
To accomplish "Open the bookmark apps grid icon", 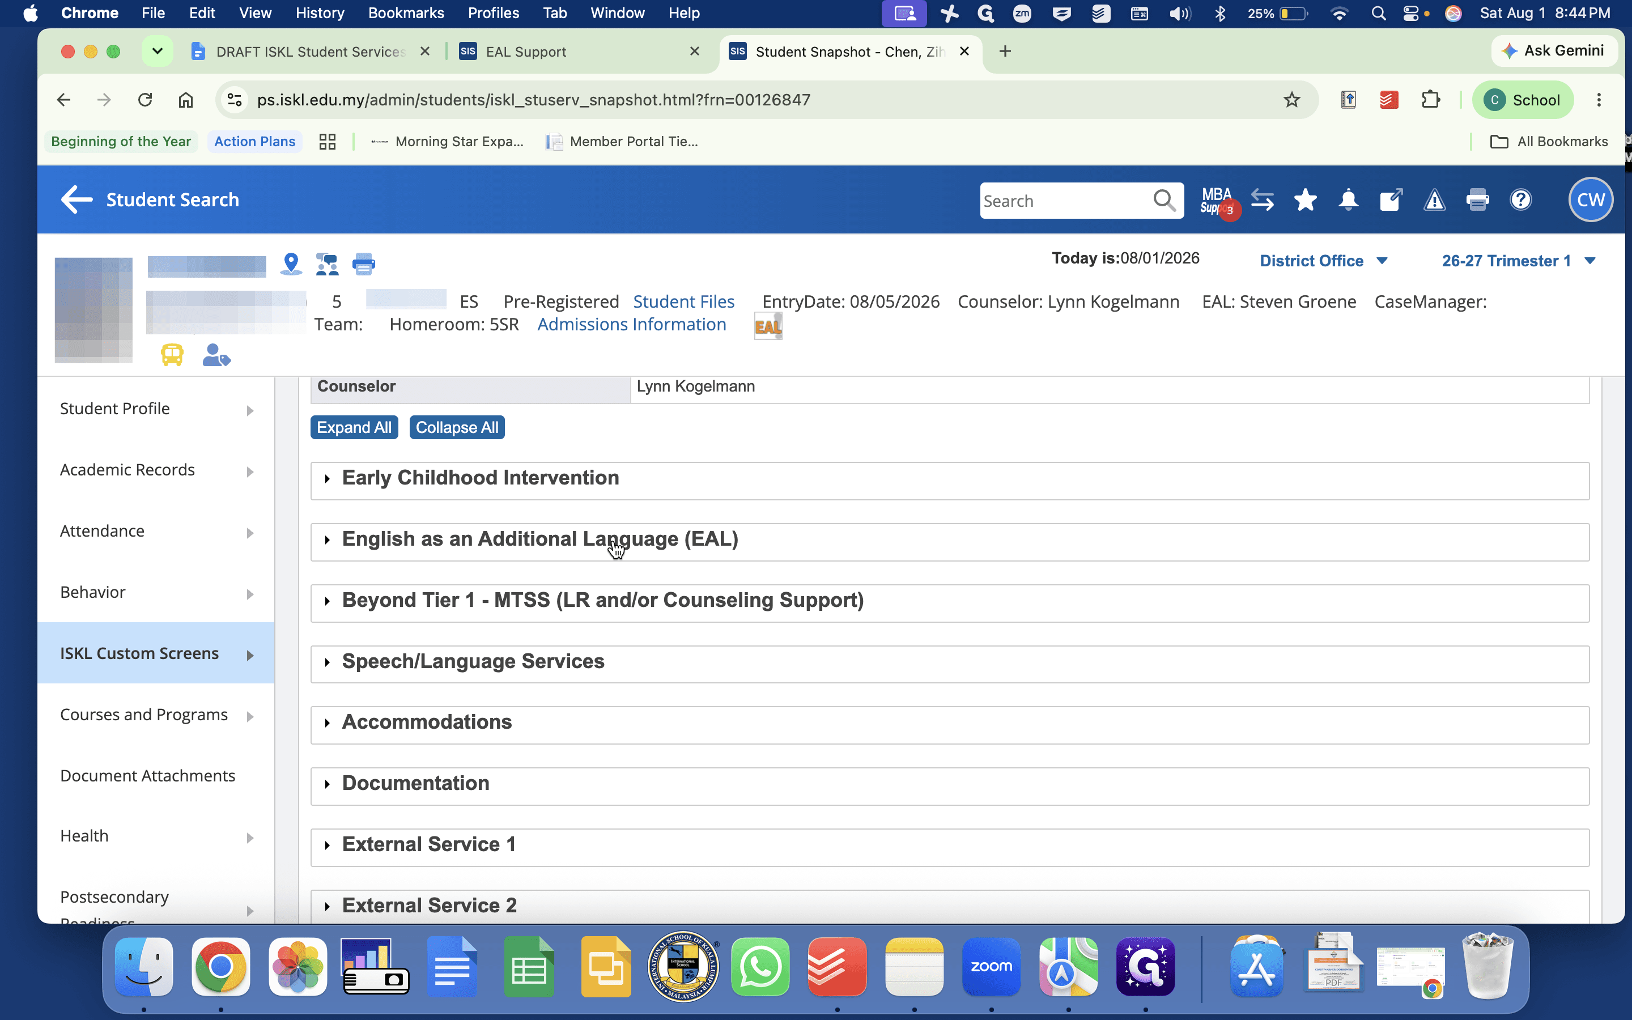I will (328, 142).
